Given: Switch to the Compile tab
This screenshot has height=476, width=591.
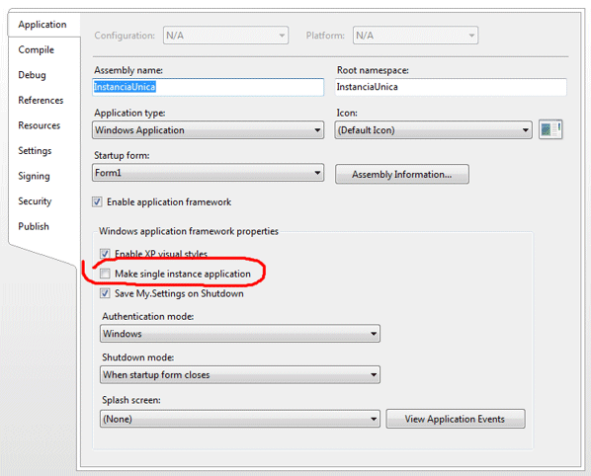Looking at the screenshot, I should tap(37, 49).
